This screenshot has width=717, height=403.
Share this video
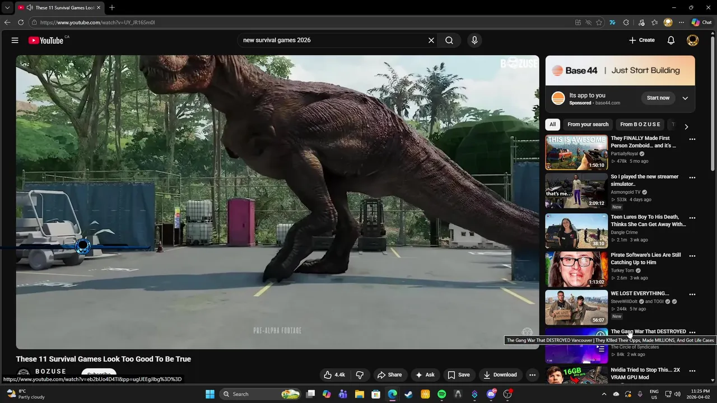tap(389, 375)
